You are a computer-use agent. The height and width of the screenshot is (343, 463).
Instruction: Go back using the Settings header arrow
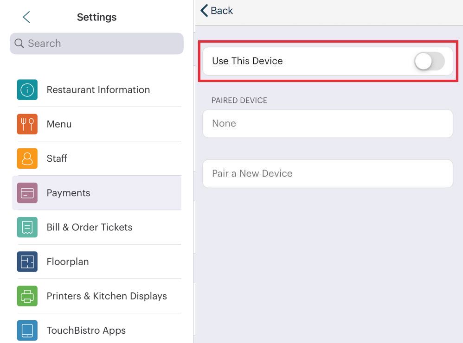[x=26, y=17]
